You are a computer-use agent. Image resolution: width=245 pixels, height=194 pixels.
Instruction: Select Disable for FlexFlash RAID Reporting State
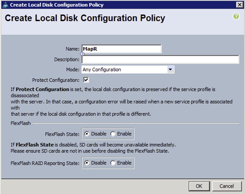[86, 163]
